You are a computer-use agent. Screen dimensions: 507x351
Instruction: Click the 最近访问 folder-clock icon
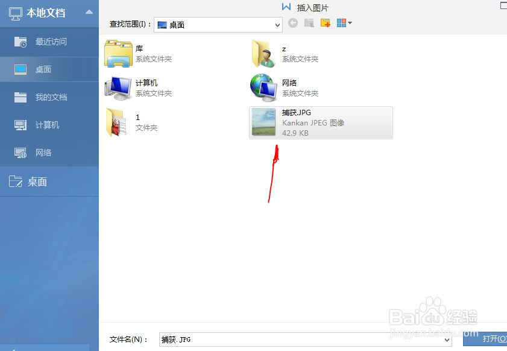click(20, 42)
